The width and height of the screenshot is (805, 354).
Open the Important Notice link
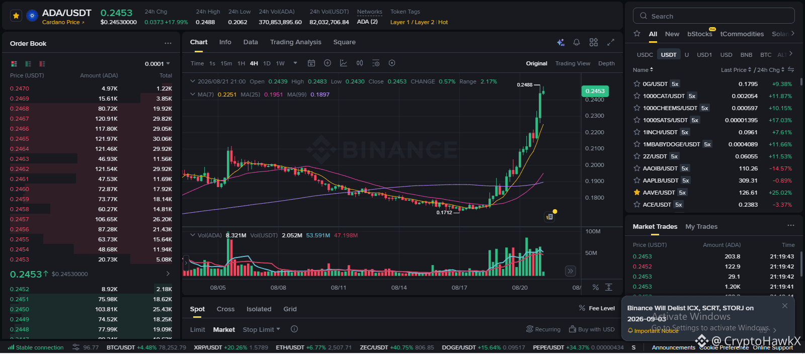pos(656,331)
